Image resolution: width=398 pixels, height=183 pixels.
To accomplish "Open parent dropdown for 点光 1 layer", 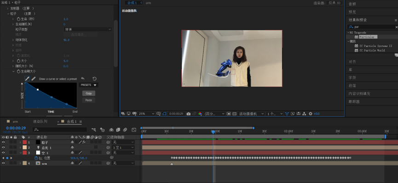I will [x=123, y=147].
